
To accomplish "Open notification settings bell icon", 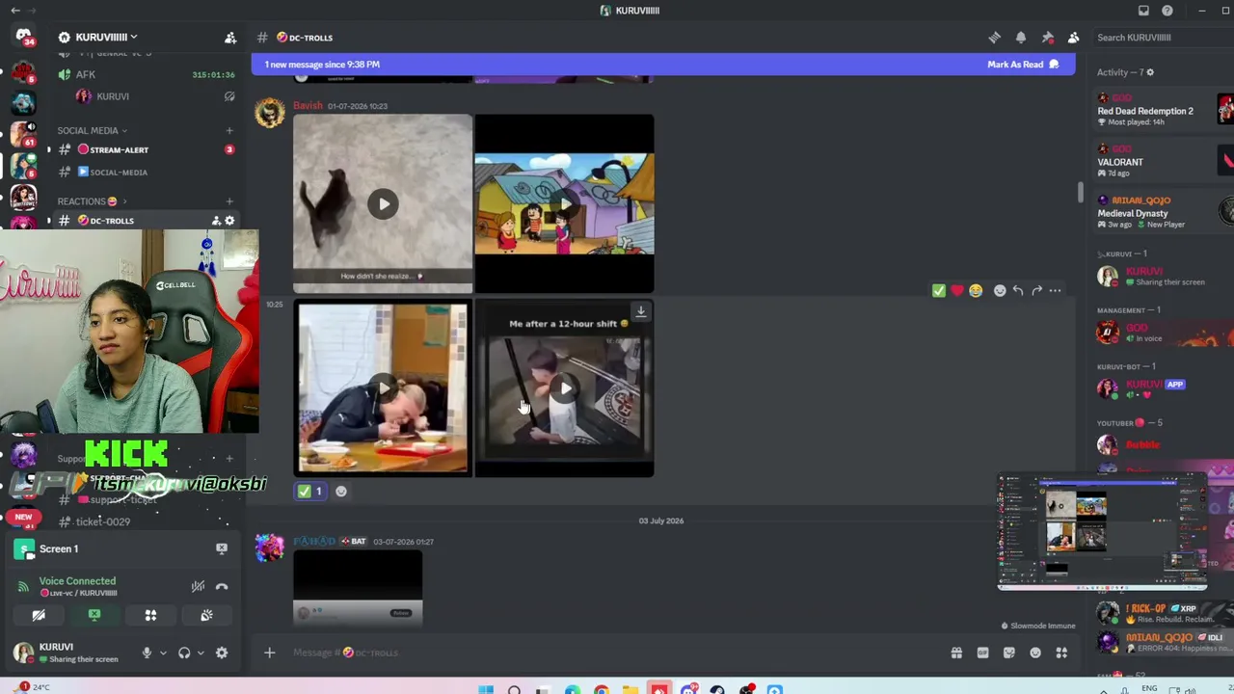I will pos(1021,38).
